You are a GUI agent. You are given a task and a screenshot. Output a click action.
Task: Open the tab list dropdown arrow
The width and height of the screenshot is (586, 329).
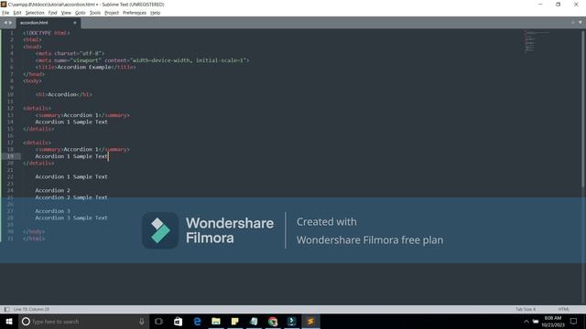[x=580, y=22]
